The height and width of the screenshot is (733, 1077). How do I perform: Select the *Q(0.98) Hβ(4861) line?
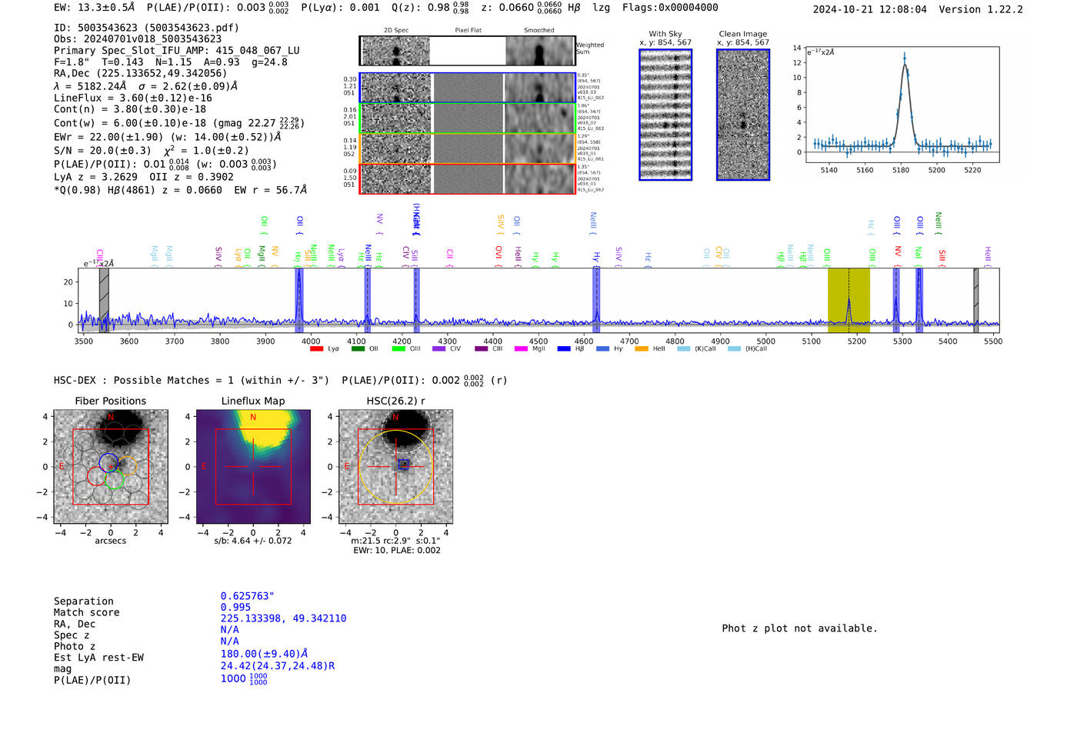tap(181, 190)
